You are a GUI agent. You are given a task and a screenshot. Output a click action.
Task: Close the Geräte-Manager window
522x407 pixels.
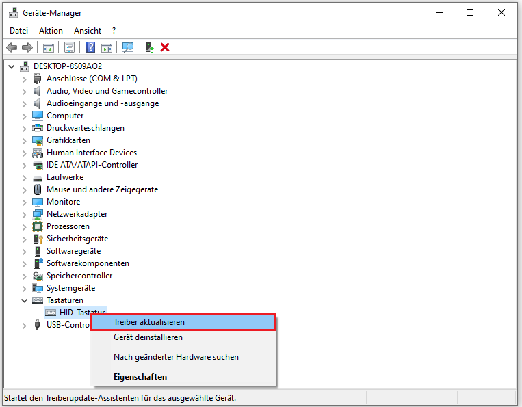(x=501, y=12)
